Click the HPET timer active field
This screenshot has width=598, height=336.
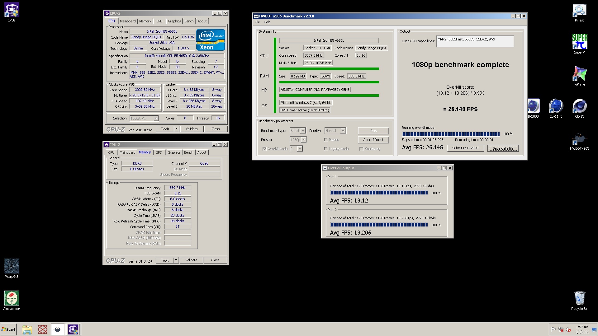click(305, 110)
